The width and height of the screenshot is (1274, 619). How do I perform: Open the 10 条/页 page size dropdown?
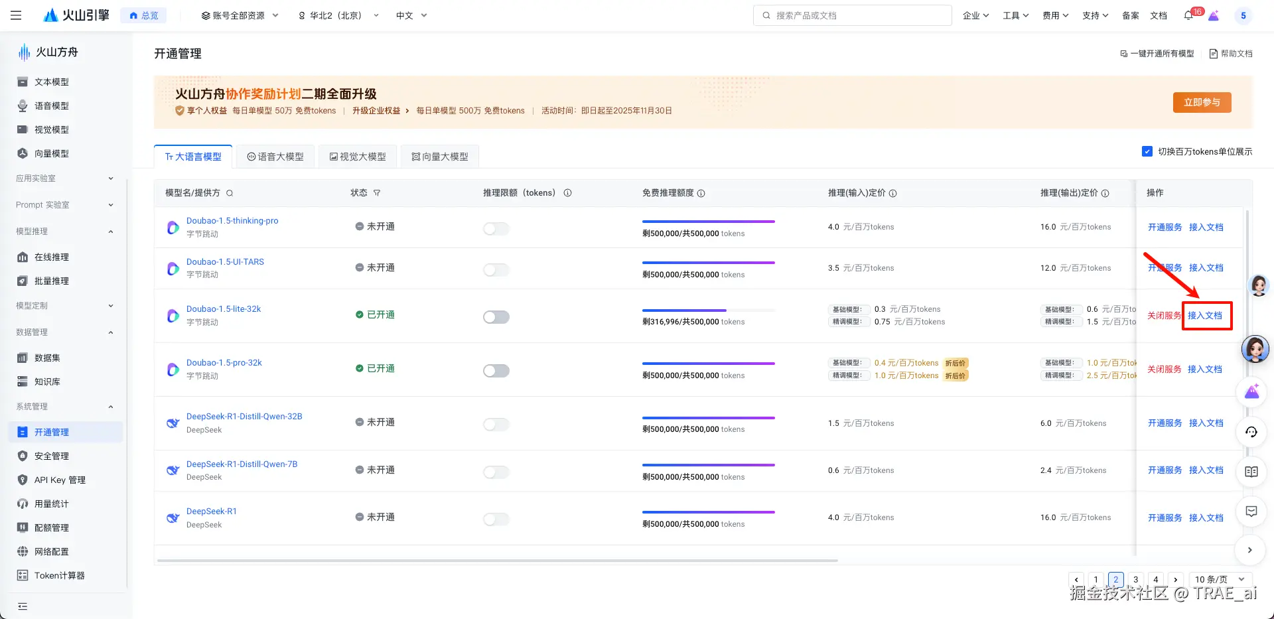(1220, 579)
